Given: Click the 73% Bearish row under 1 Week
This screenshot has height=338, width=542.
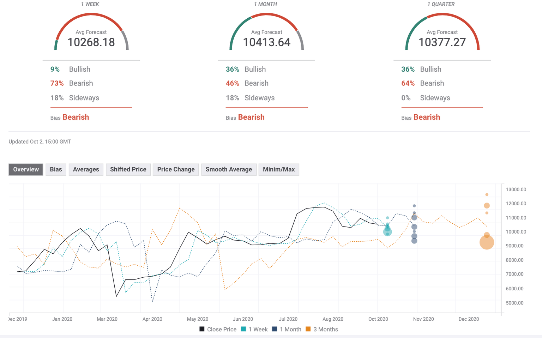Looking at the screenshot, I should [x=72, y=83].
